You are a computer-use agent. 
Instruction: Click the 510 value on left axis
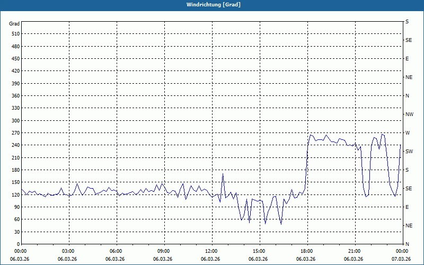tap(16, 34)
